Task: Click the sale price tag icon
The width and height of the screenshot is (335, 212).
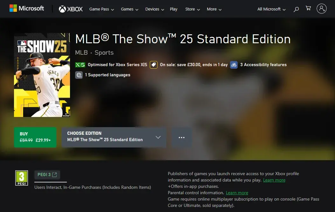Action: click(154, 65)
